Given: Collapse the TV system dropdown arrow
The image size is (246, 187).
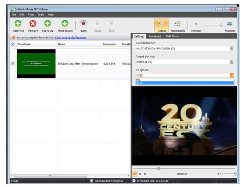Looking at the screenshot, I should tap(232, 75).
